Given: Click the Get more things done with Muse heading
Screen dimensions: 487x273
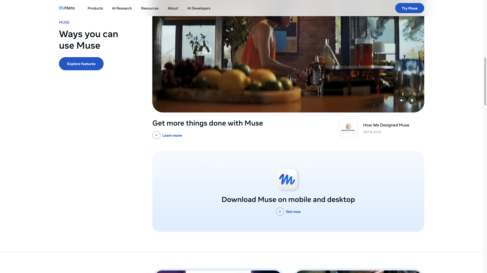Looking at the screenshot, I should pyautogui.click(x=207, y=123).
